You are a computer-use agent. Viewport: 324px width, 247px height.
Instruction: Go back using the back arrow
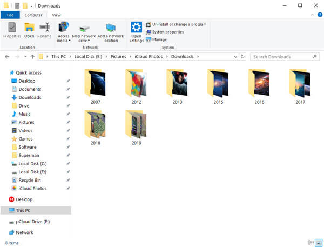tap(7, 57)
